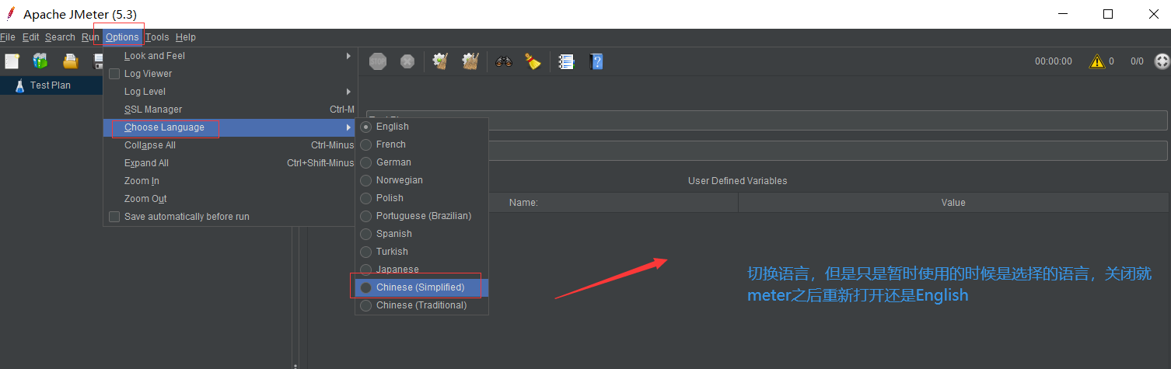Toggle the Log Viewer checkbox
Viewport: 1171px width, 369px height.
click(x=114, y=74)
